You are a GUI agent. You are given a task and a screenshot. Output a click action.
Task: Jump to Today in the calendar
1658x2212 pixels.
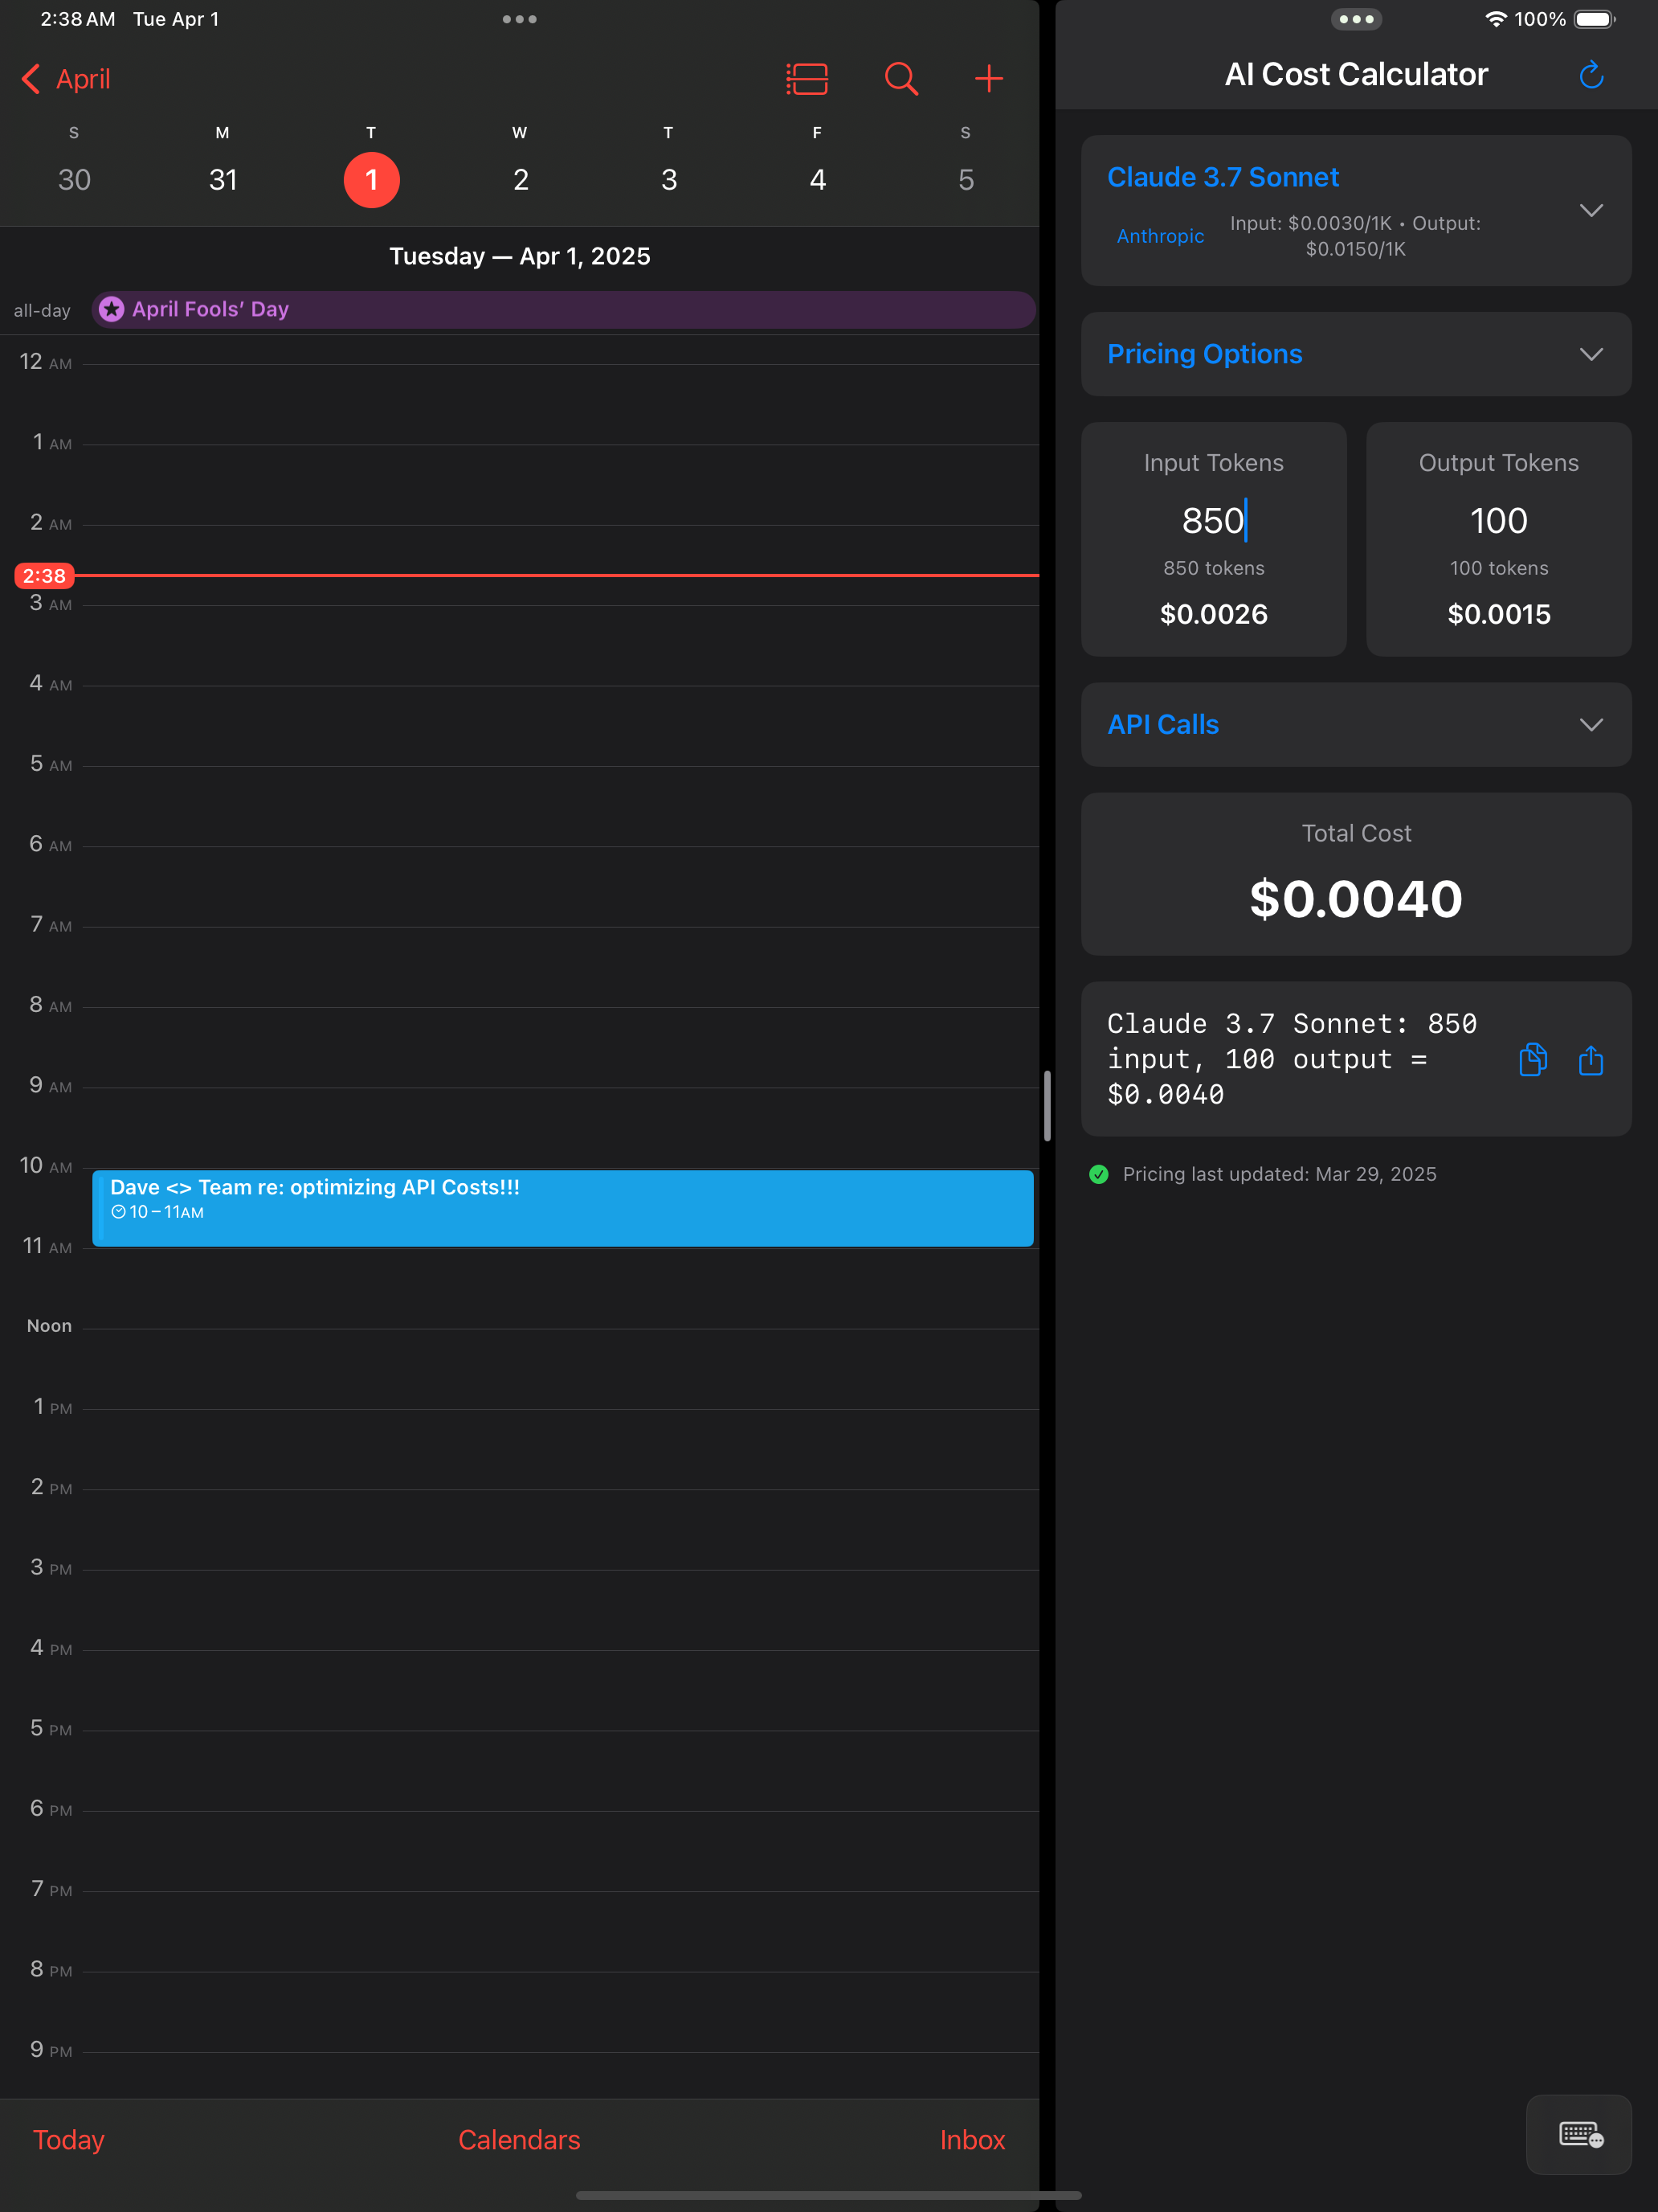[67, 2139]
